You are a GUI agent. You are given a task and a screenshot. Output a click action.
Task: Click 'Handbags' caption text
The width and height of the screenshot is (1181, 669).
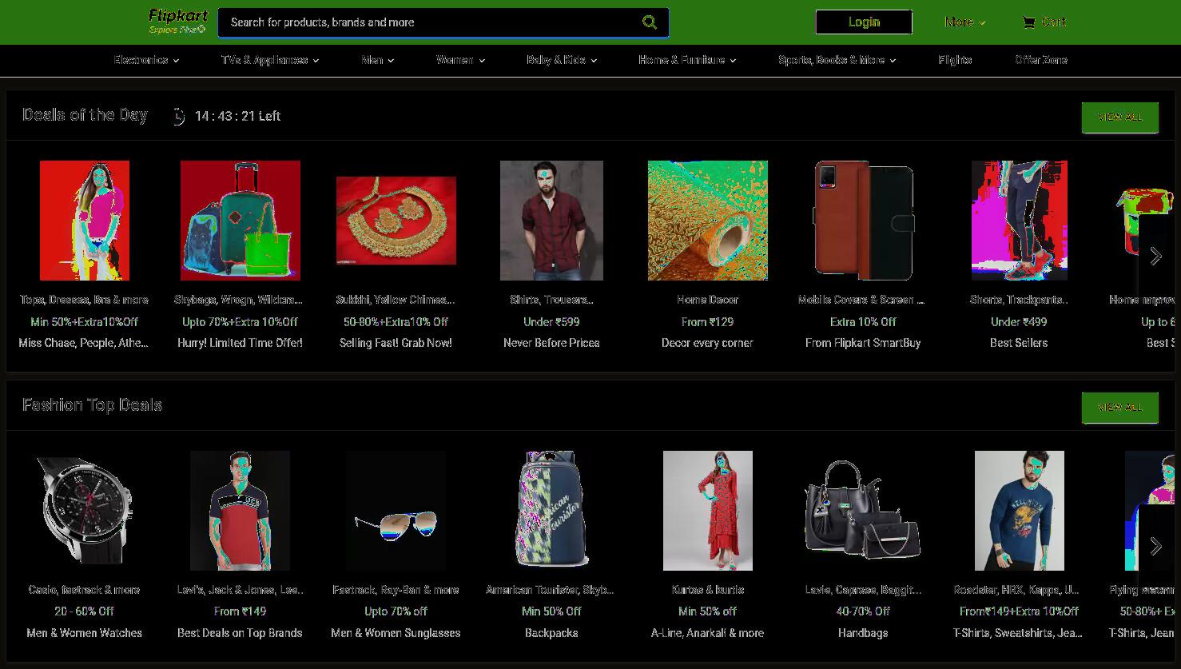point(863,633)
